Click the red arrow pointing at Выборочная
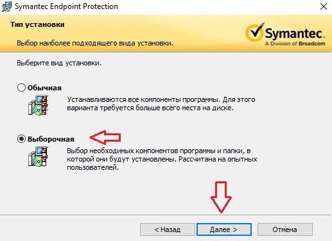This screenshot has width=332, height=241. 105,137
